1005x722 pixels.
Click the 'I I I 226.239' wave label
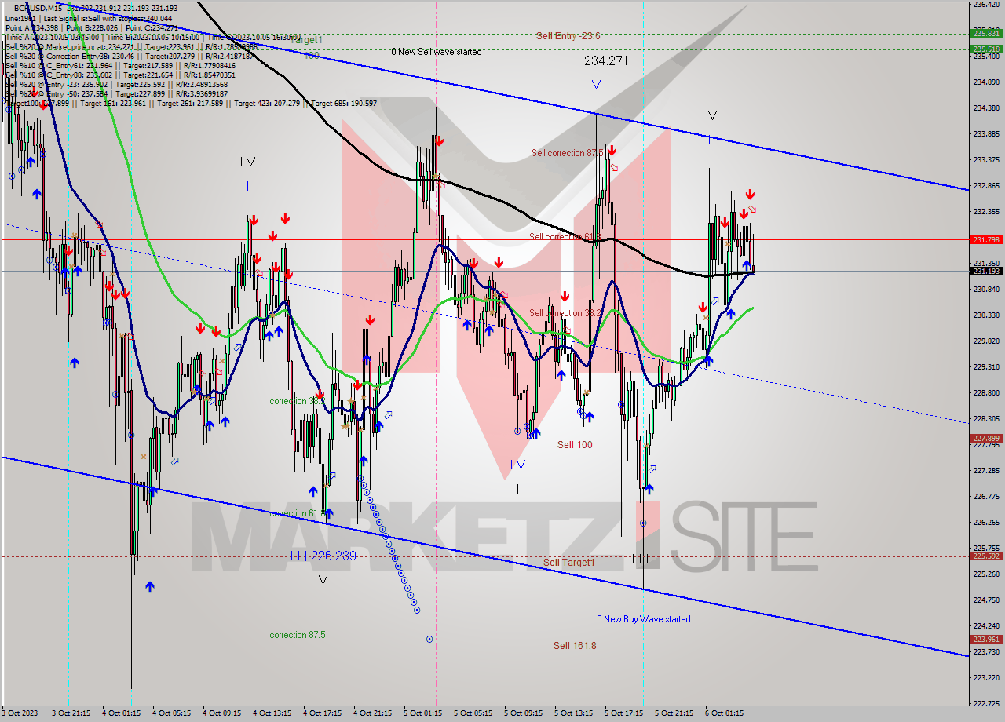click(x=323, y=556)
